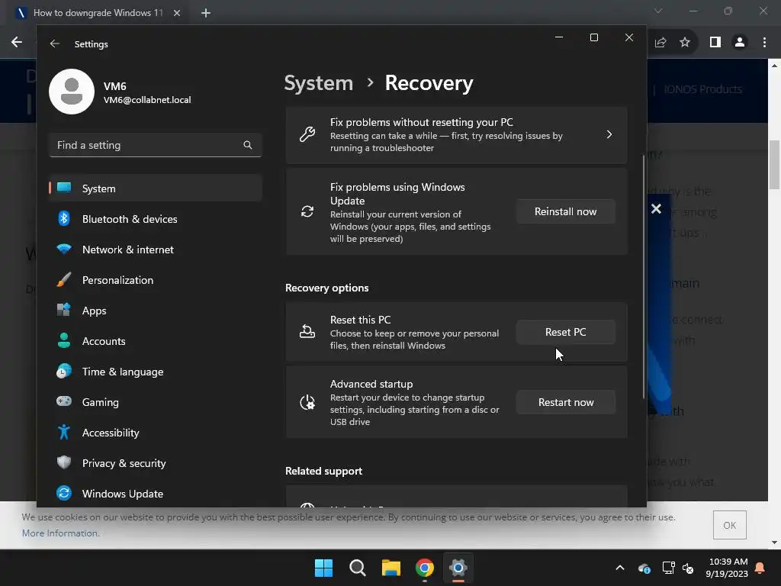781x586 pixels.
Task: Select the How to downgrade Windows 11 tab
Action: click(98, 13)
